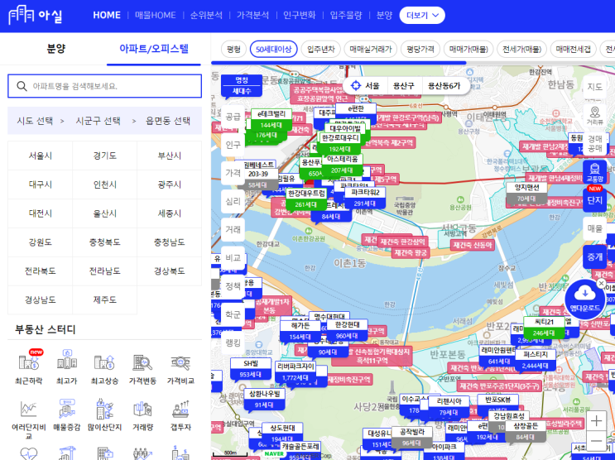Open the 서울 region selector
This screenshot has height=460, width=615.
click(372, 85)
